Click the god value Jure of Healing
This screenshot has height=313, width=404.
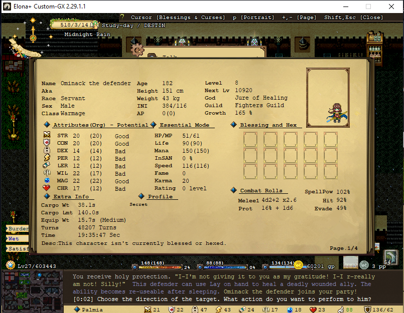(261, 98)
